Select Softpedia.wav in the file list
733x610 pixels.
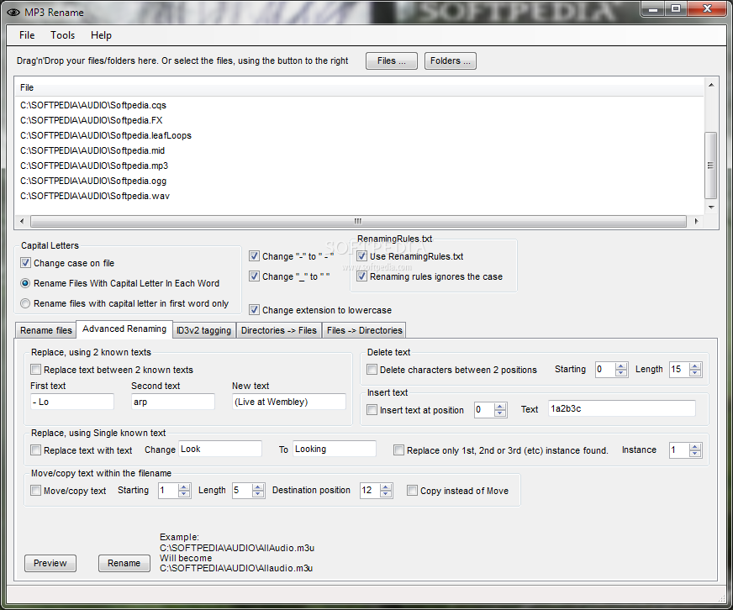pos(95,196)
